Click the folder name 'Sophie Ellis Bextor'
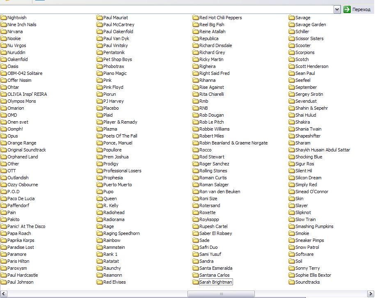 (x=313, y=275)
